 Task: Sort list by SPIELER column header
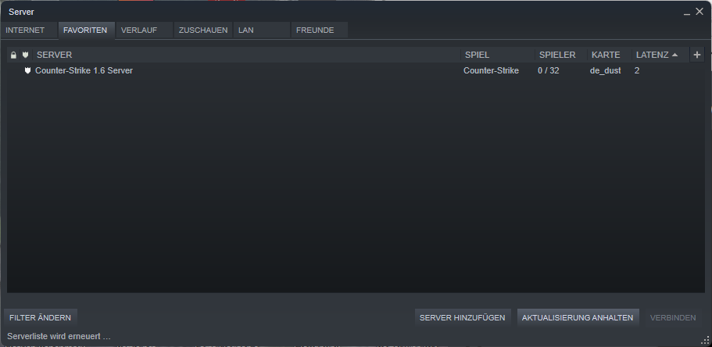(x=561, y=55)
